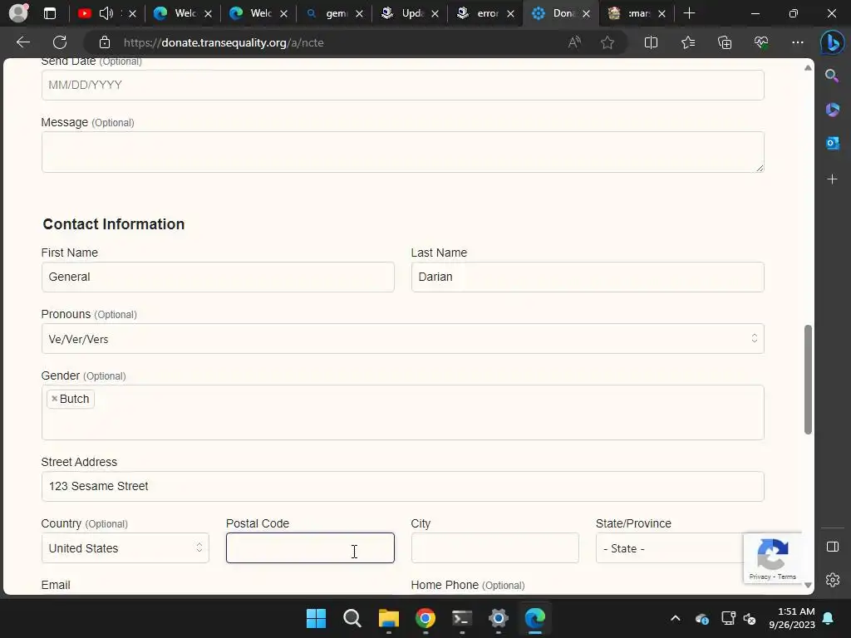Open the tab actions menu icon
Viewport: 851px width, 638px height.
(x=50, y=13)
